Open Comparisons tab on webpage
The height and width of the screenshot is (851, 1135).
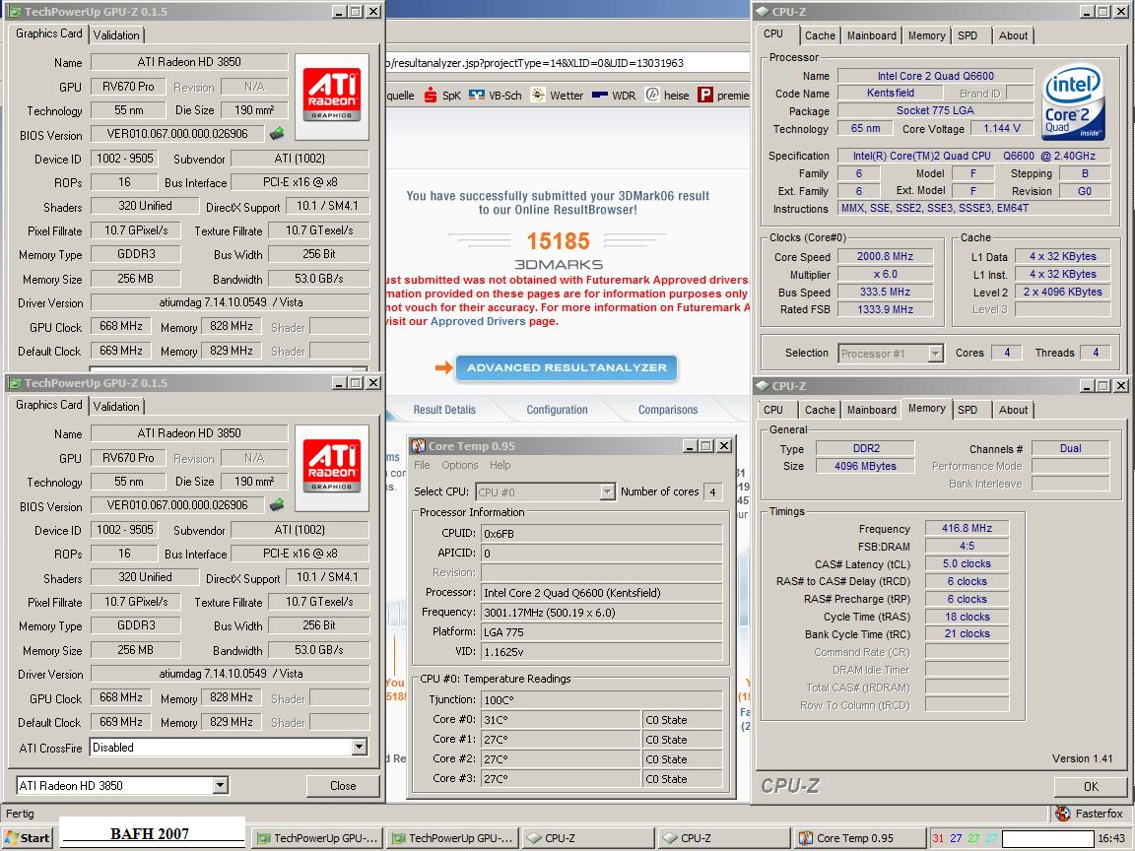[x=667, y=410]
